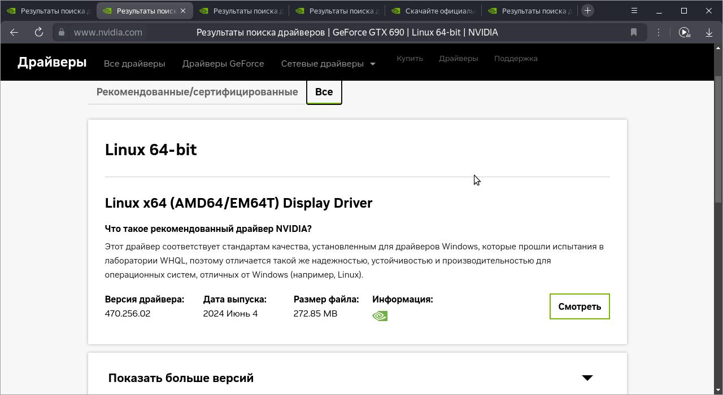Select the Все results tab
The image size is (723, 395).
pos(324,92)
